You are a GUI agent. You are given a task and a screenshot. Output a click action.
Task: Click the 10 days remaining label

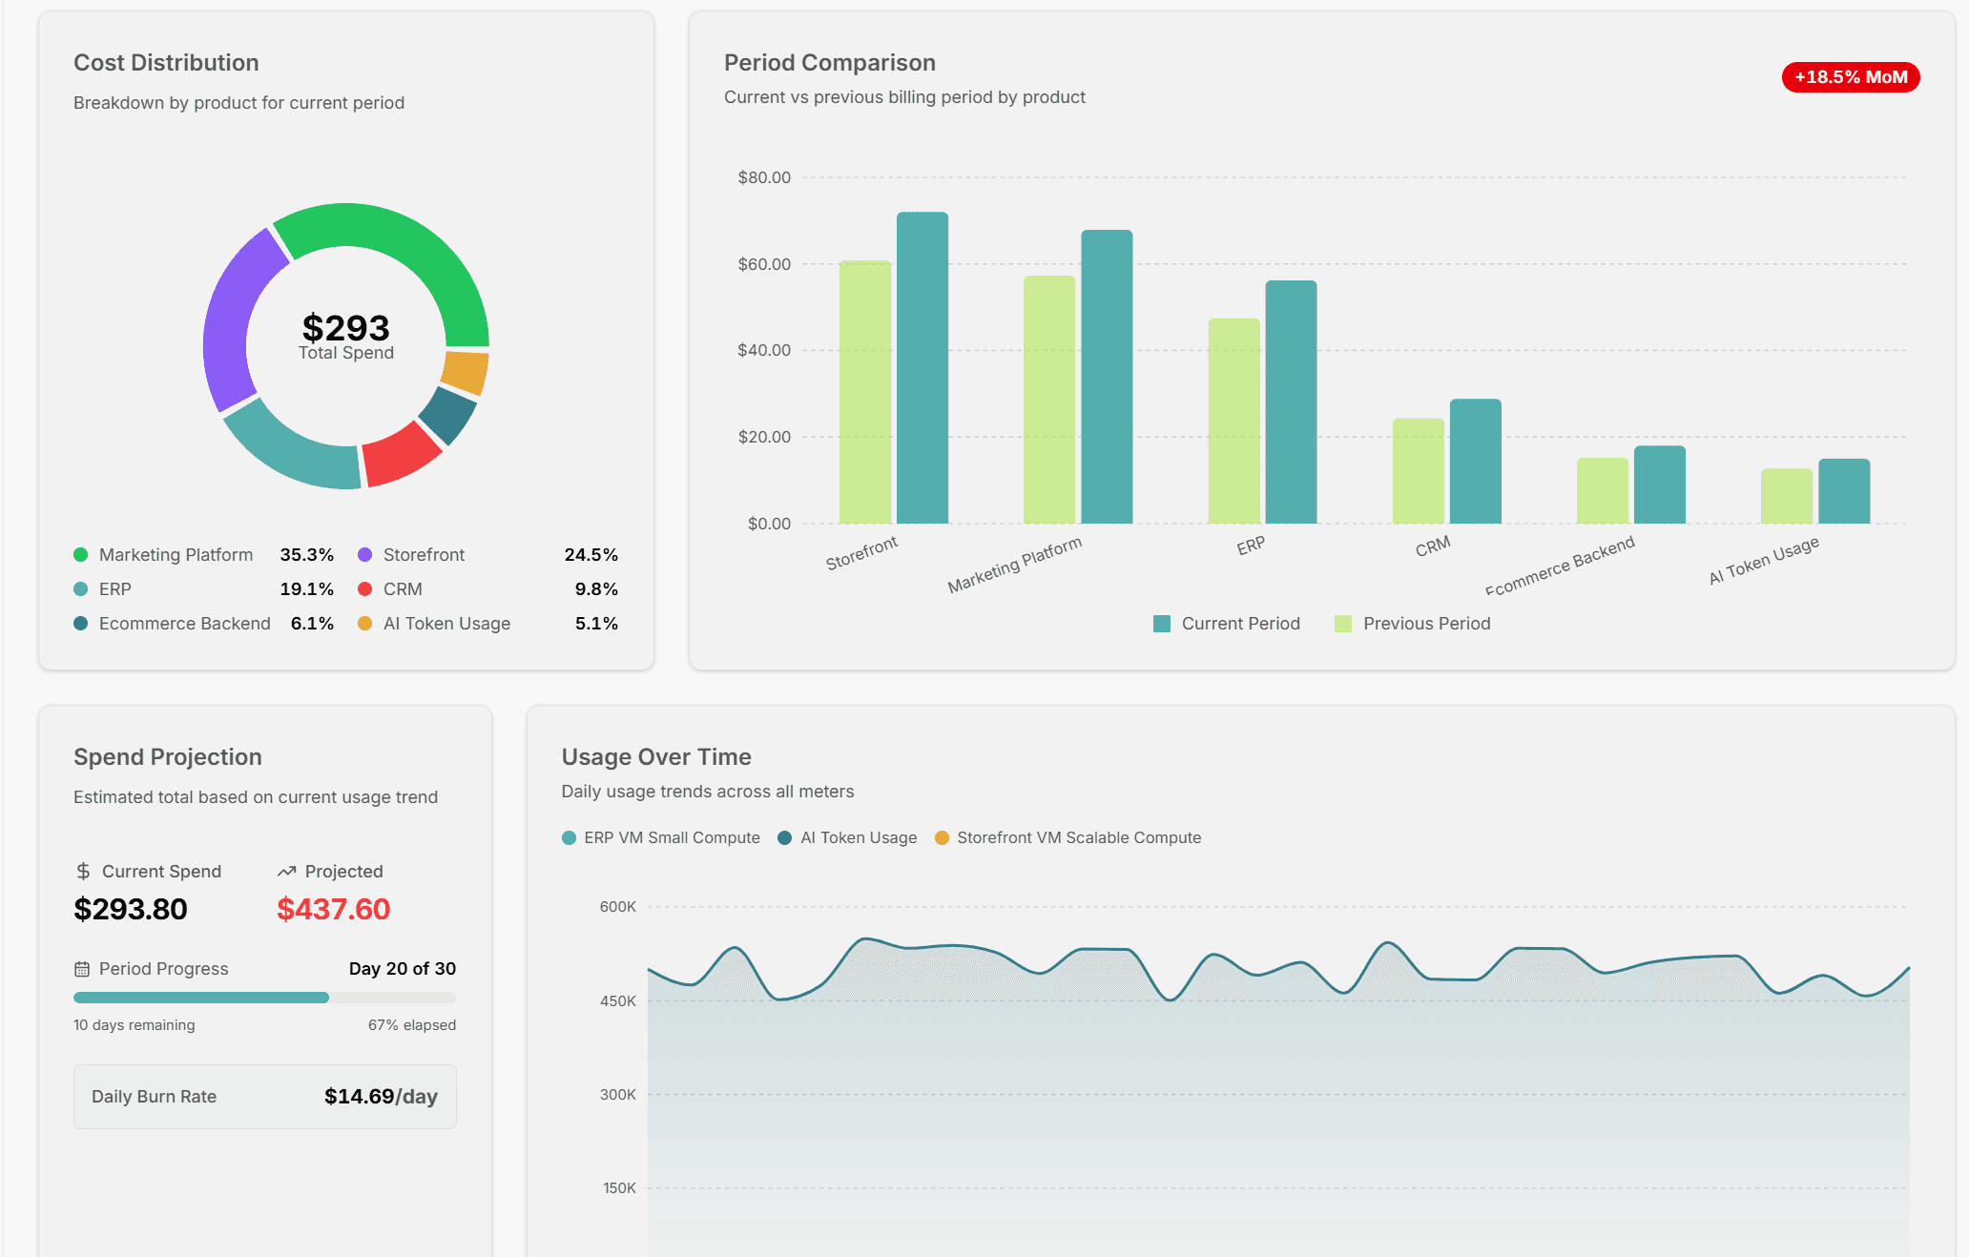(135, 1025)
